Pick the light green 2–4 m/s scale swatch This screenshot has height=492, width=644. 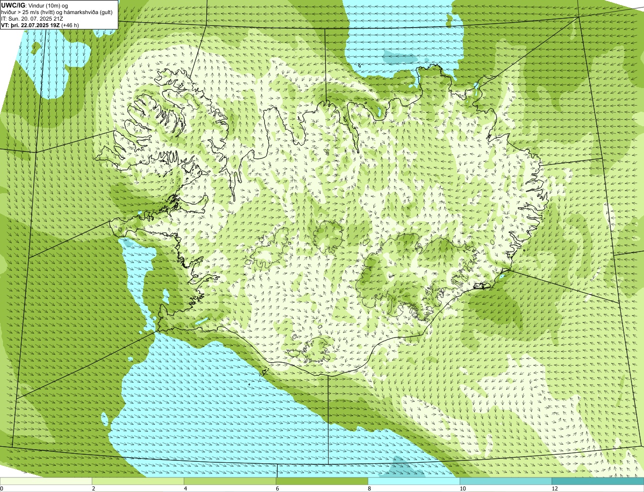(x=138, y=481)
